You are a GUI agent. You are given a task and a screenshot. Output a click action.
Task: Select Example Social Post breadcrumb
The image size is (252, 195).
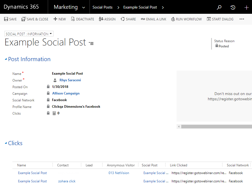tap(140, 7)
